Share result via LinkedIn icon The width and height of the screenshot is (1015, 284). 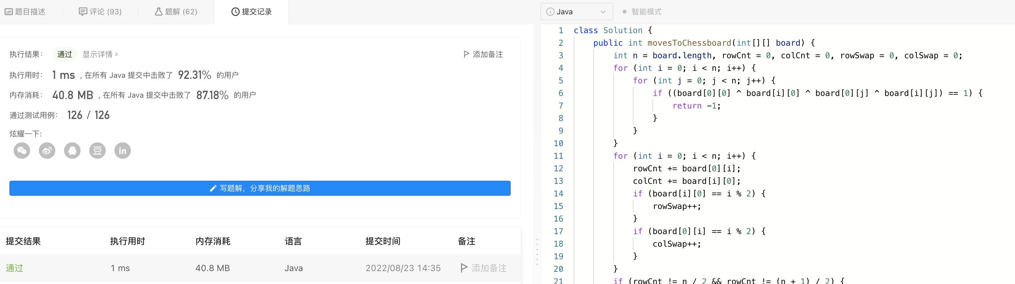tap(122, 150)
